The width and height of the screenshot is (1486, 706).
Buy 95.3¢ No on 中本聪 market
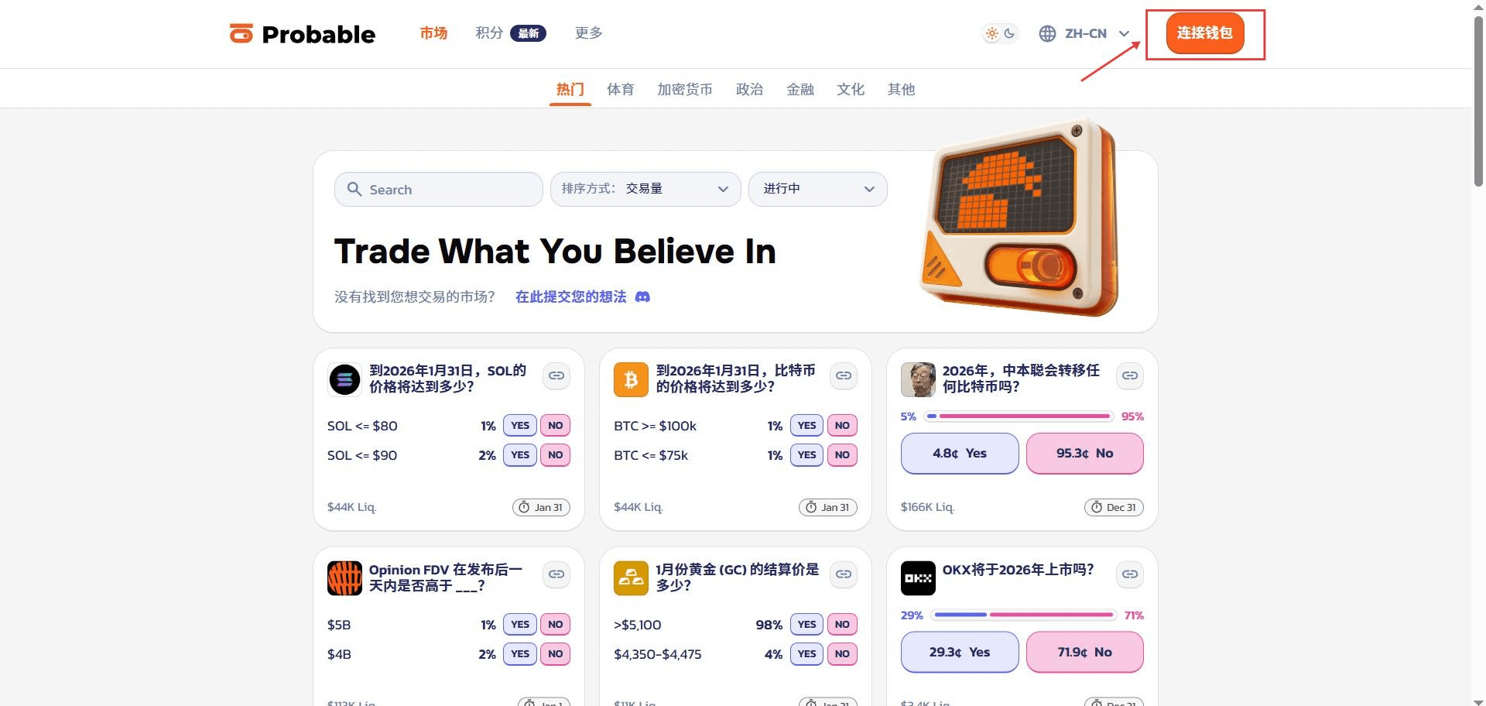pos(1084,454)
